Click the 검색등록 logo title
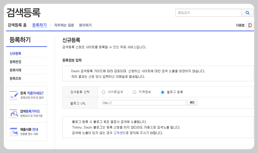This screenshot has width=258, height=153. [x=24, y=13]
